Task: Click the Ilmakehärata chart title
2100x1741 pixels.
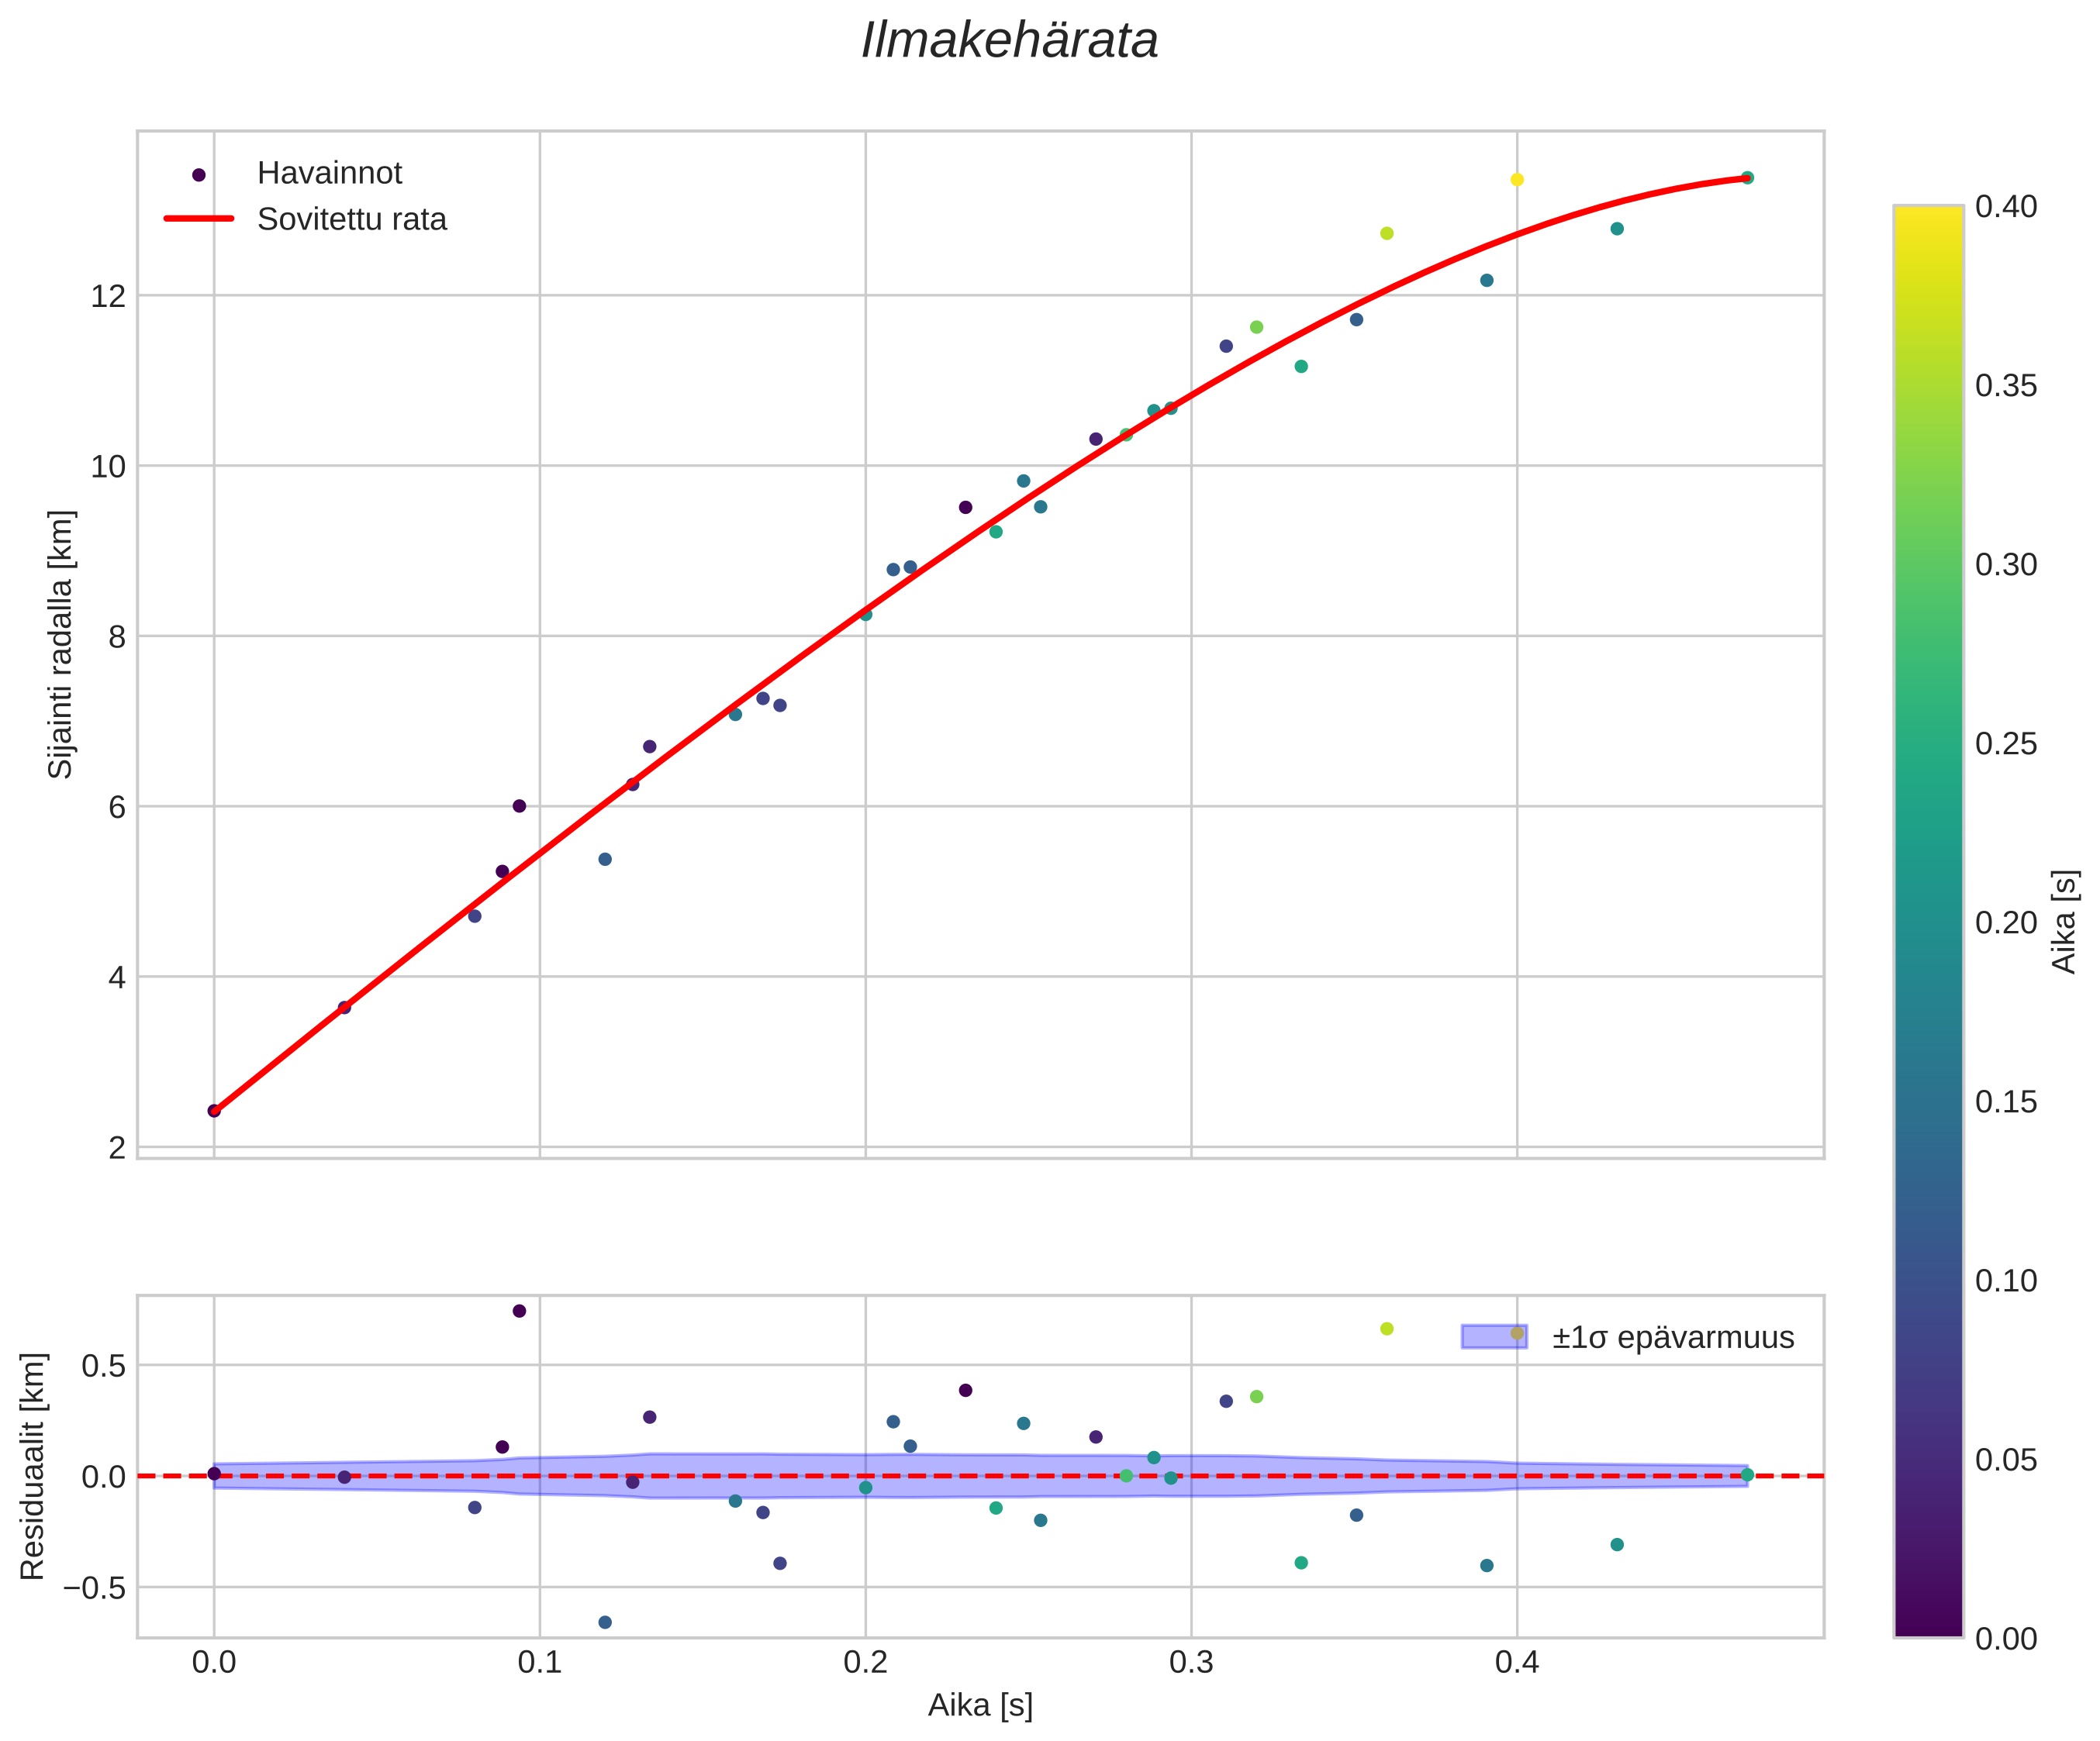Action: point(1009,42)
